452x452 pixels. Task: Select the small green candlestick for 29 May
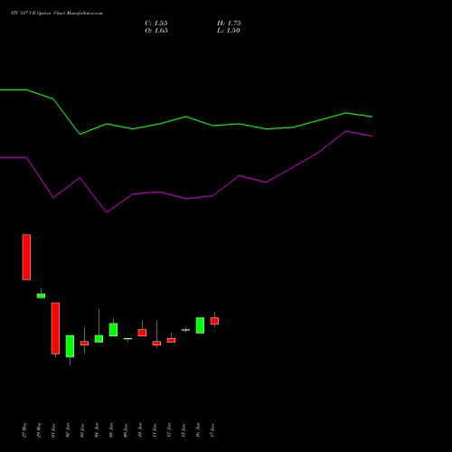pos(41,296)
